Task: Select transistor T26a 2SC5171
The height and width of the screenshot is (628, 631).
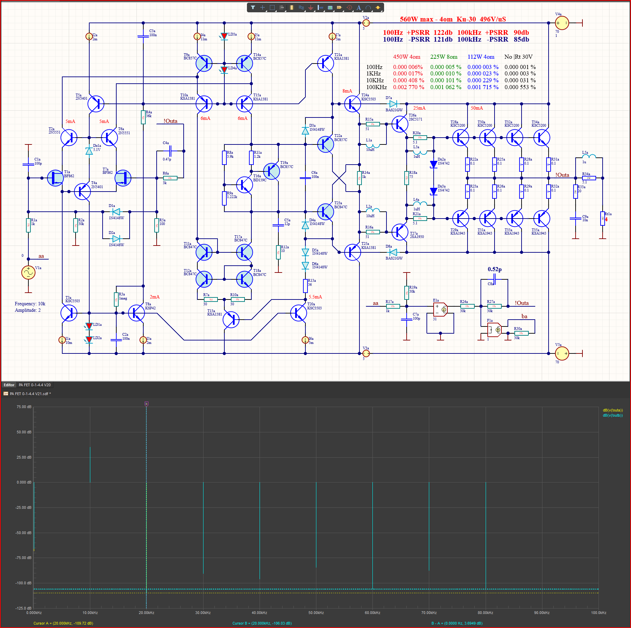Action: (x=400, y=124)
